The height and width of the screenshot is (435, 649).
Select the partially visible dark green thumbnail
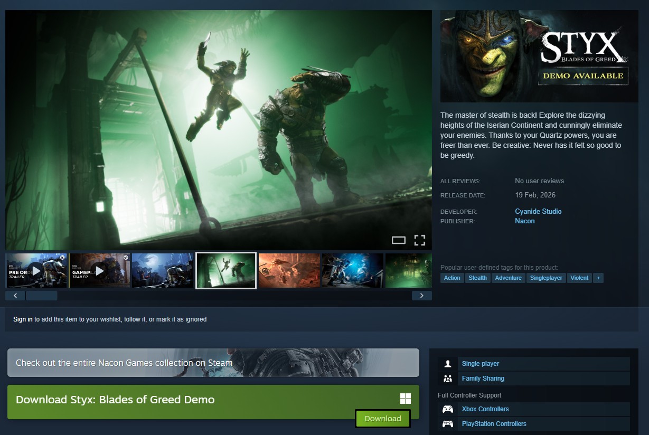[409, 270]
